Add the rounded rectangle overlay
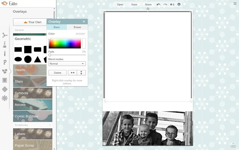Screen dimensions: 239x150 pyautogui.click(x=37, y=50)
